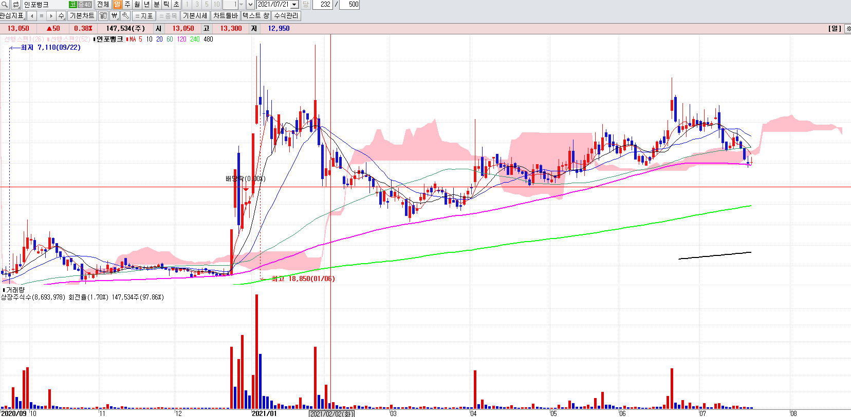The height and width of the screenshot is (417, 851).
Task: Click the 500 total count field
Action: 349,4
